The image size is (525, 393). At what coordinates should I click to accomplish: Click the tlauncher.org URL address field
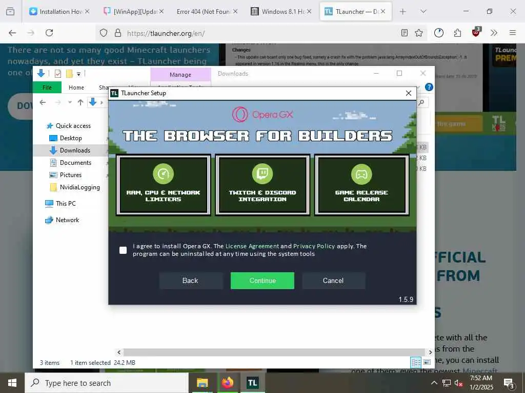[x=261, y=33]
